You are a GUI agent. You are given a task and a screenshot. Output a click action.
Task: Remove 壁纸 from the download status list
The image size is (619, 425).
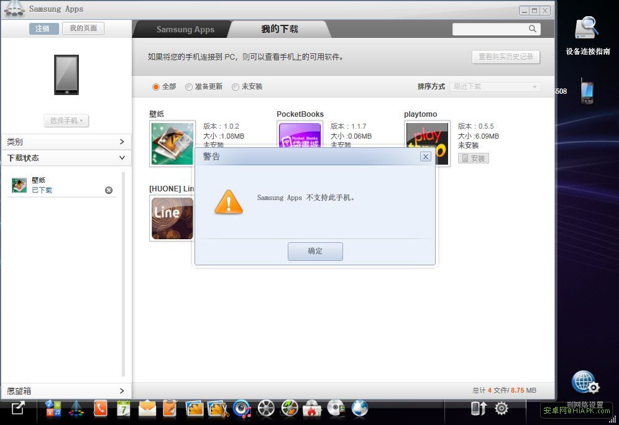tap(109, 190)
